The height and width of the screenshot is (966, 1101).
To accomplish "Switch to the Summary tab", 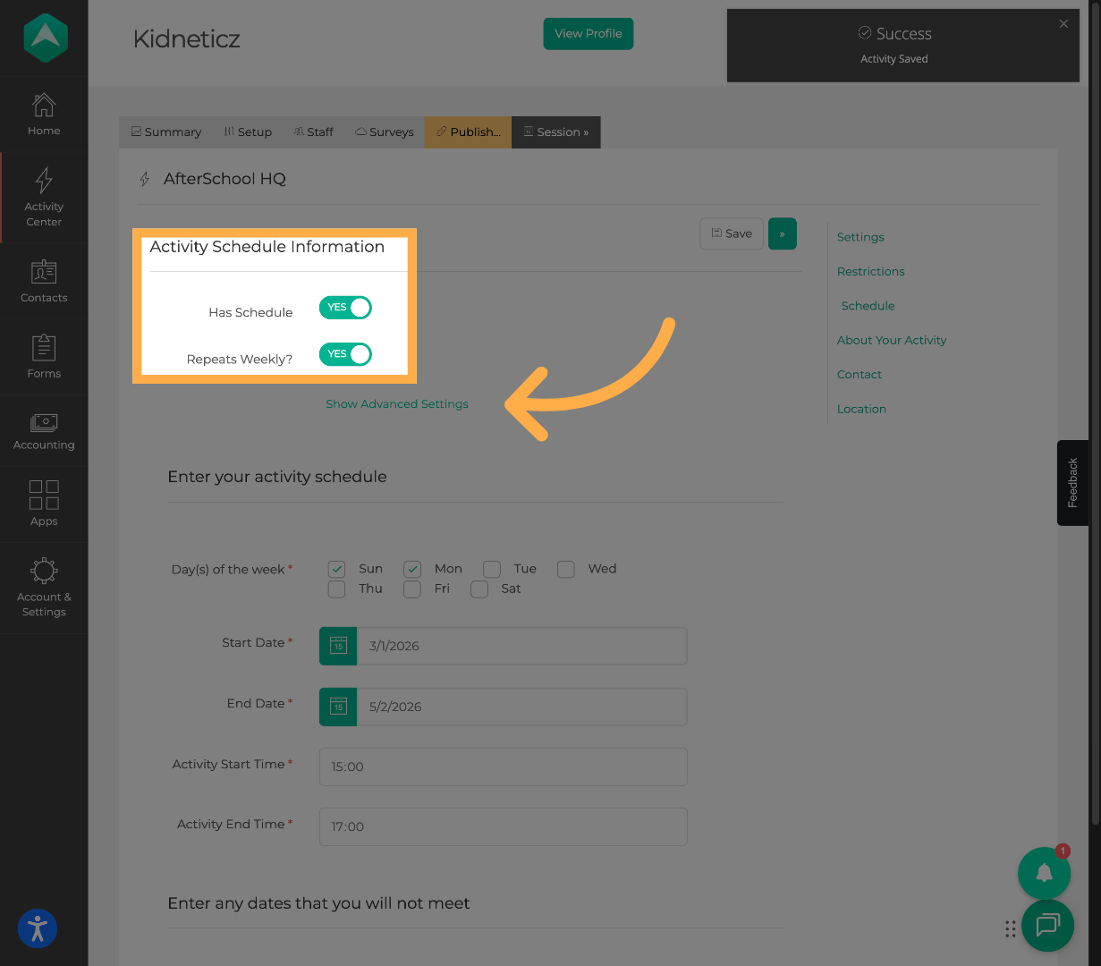I will tap(165, 131).
